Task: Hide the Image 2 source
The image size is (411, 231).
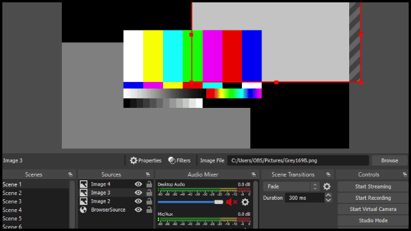Action: point(138,202)
